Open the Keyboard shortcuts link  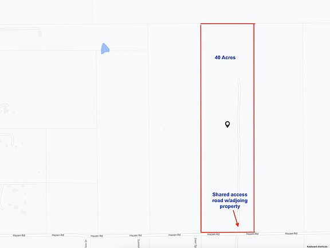317,246
